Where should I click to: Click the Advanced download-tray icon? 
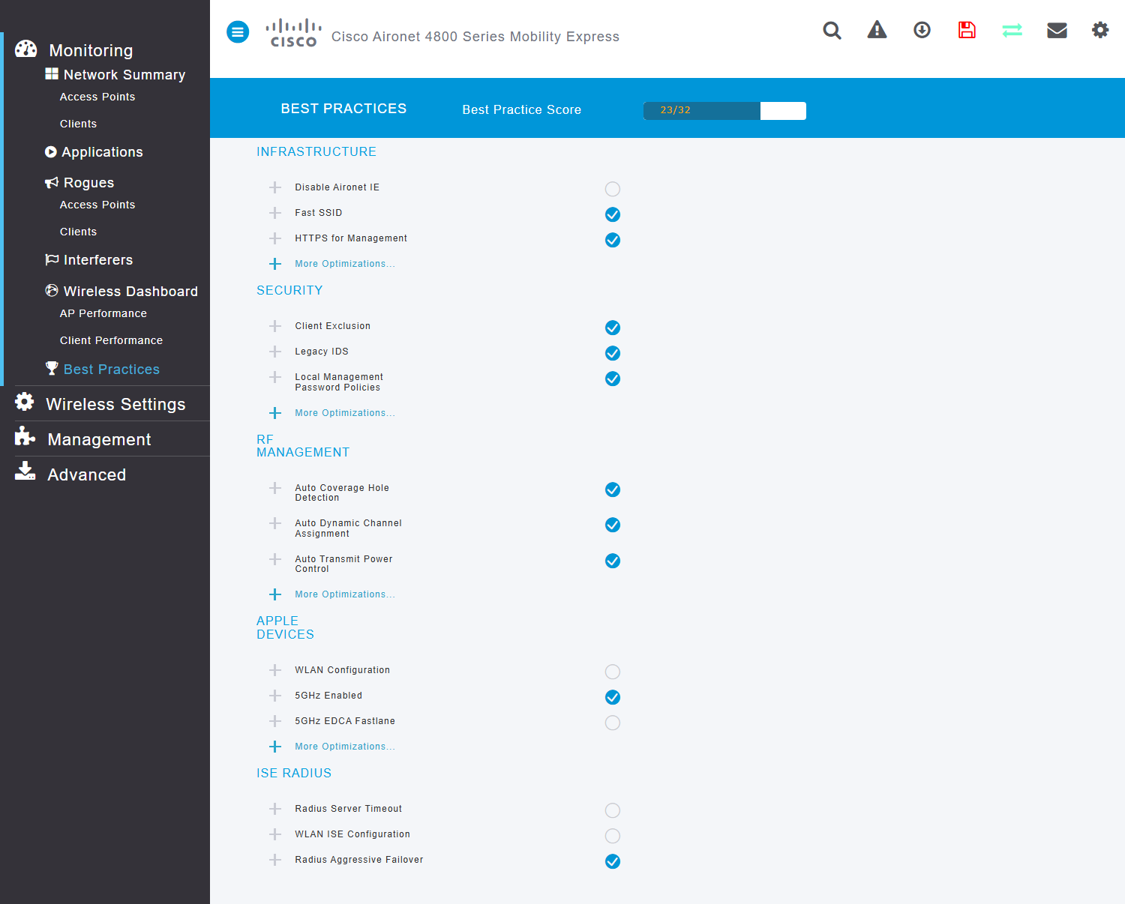pos(25,471)
